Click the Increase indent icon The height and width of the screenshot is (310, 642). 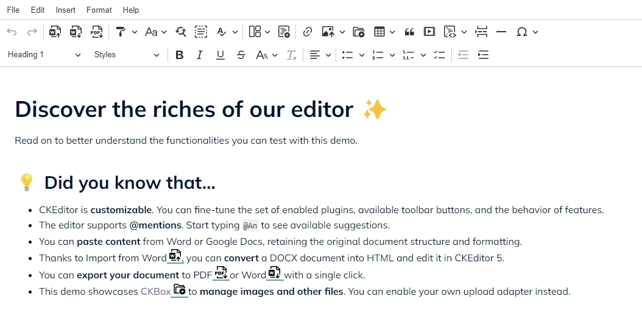point(483,55)
